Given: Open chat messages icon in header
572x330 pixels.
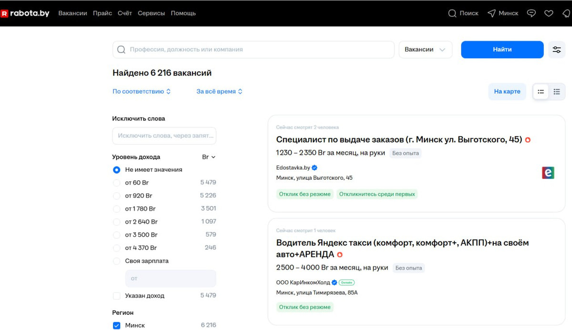Looking at the screenshot, I should [x=531, y=13].
